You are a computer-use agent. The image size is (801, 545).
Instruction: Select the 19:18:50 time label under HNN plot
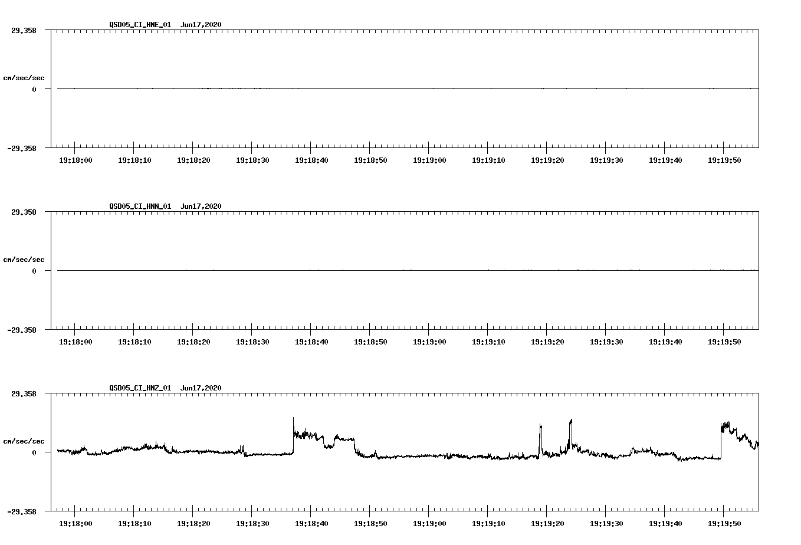370,342
